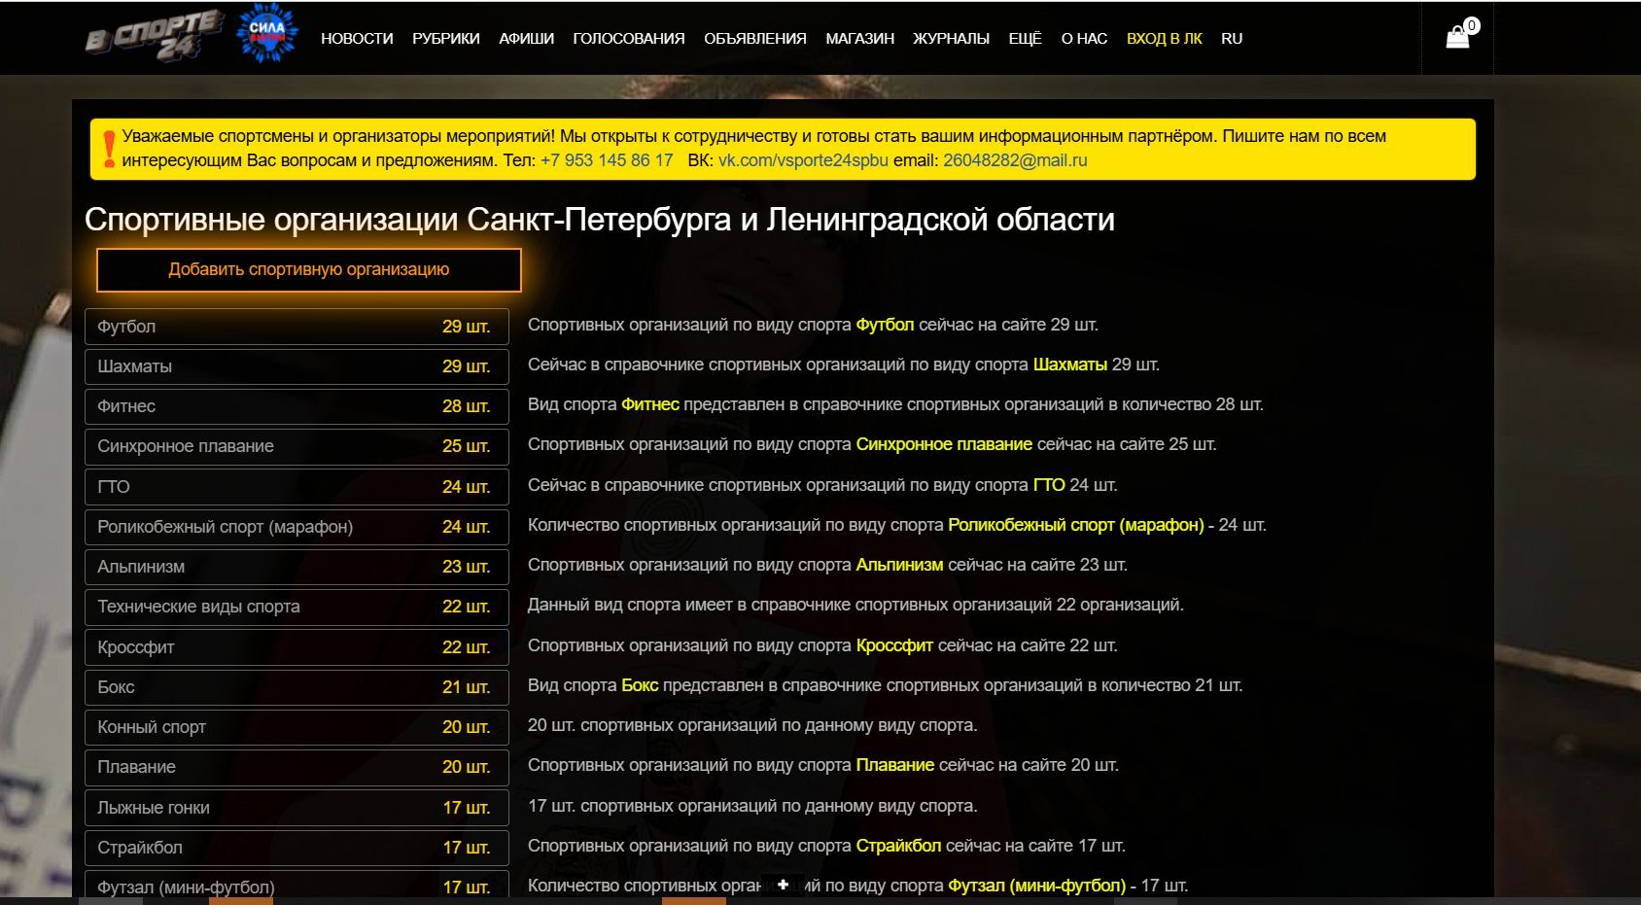This screenshot has height=905, width=1641.
Task: Click the В Спорте 24 logo
Action: tap(153, 37)
